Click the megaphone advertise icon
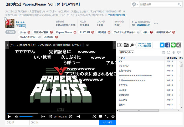Screen dimensions: 184x127 click(132, 45)
